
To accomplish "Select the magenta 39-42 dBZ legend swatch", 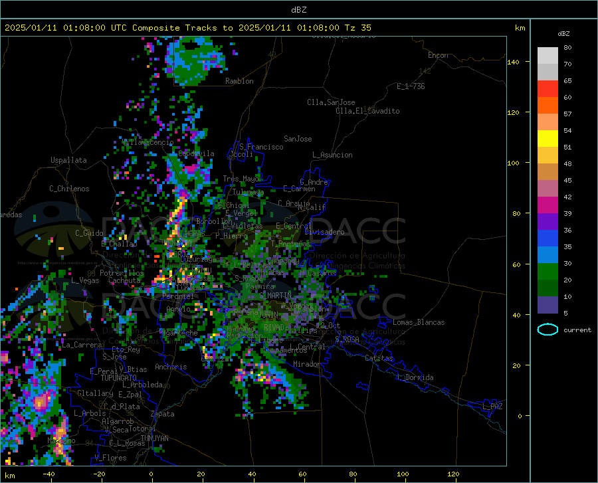I will point(548,205).
